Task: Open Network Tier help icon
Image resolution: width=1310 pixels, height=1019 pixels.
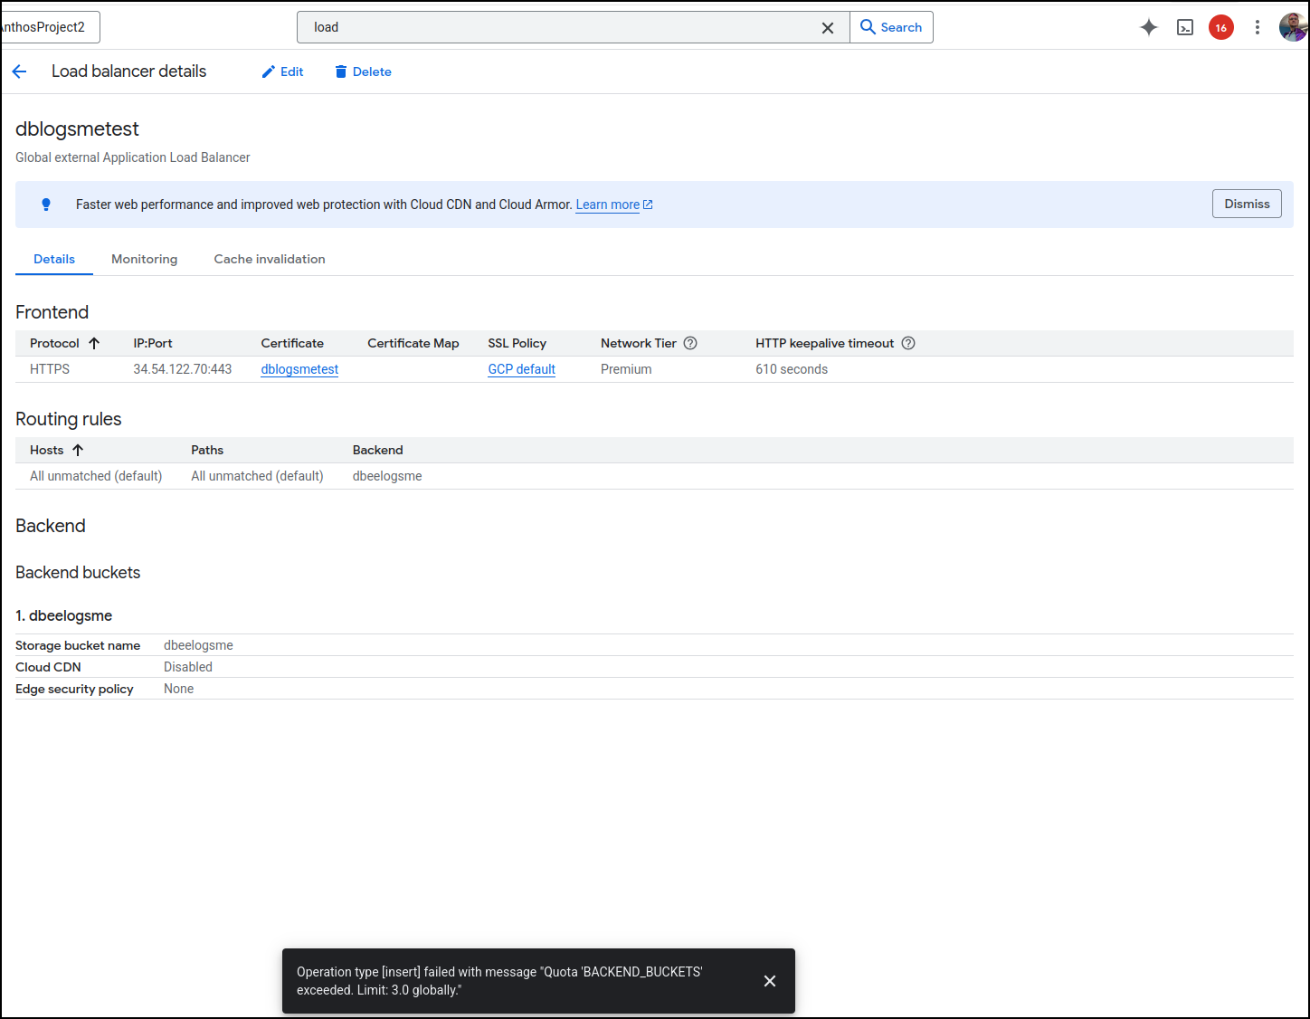Action: 690,343
